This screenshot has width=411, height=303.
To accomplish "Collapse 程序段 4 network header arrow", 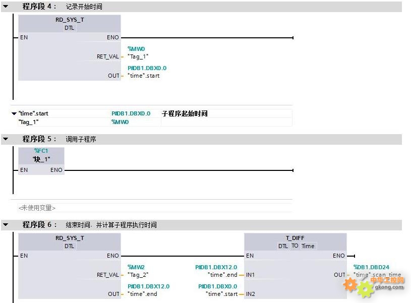I will [6, 7].
